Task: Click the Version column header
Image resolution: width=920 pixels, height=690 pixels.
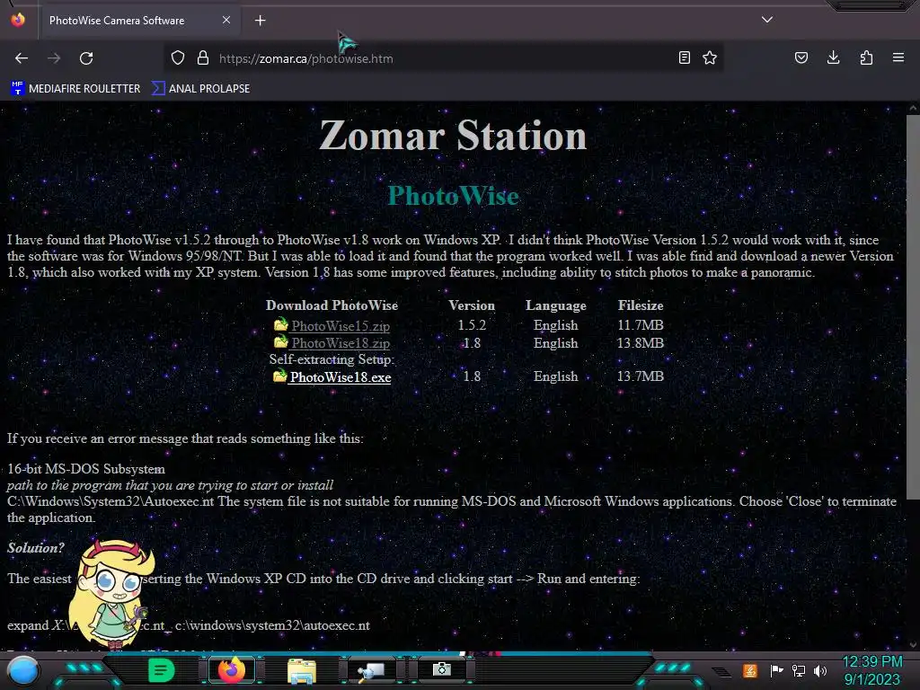Action: pos(472,305)
